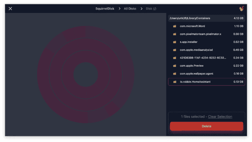Click the com.microsoft.Word folder icon

[x=174, y=26]
